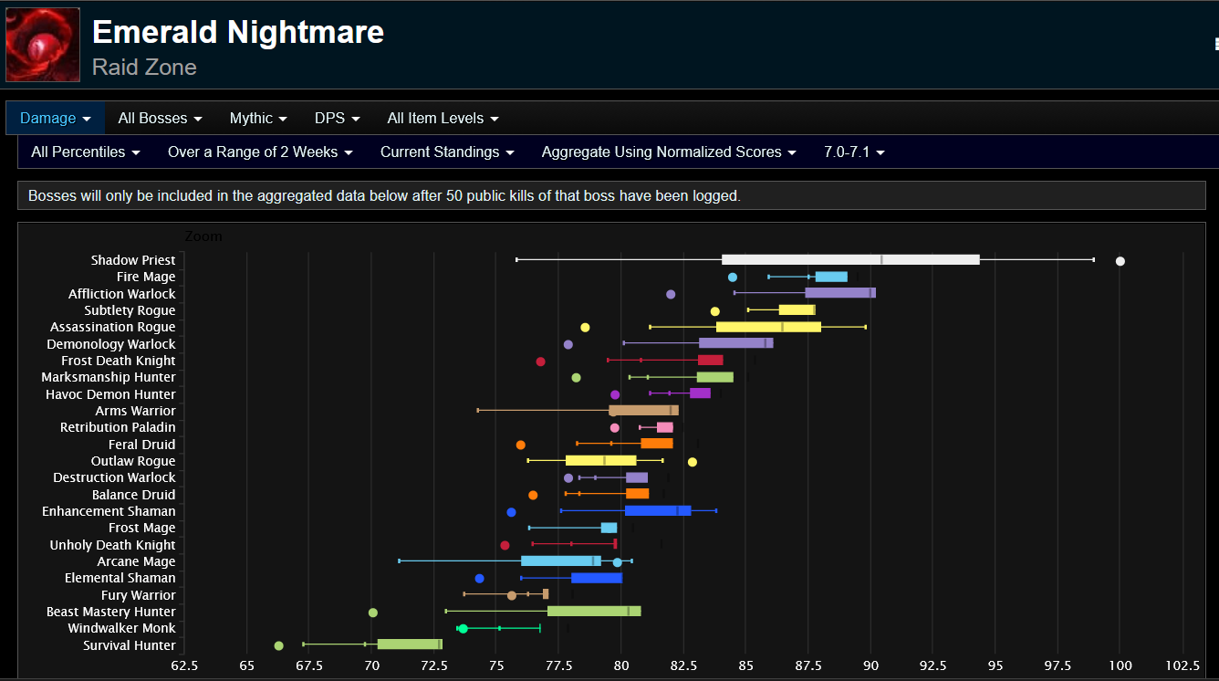Image resolution: width=1219 pixels, height=681 pixels.
Task: Click the yellow Assassination Rogue box
Action: 768,327
